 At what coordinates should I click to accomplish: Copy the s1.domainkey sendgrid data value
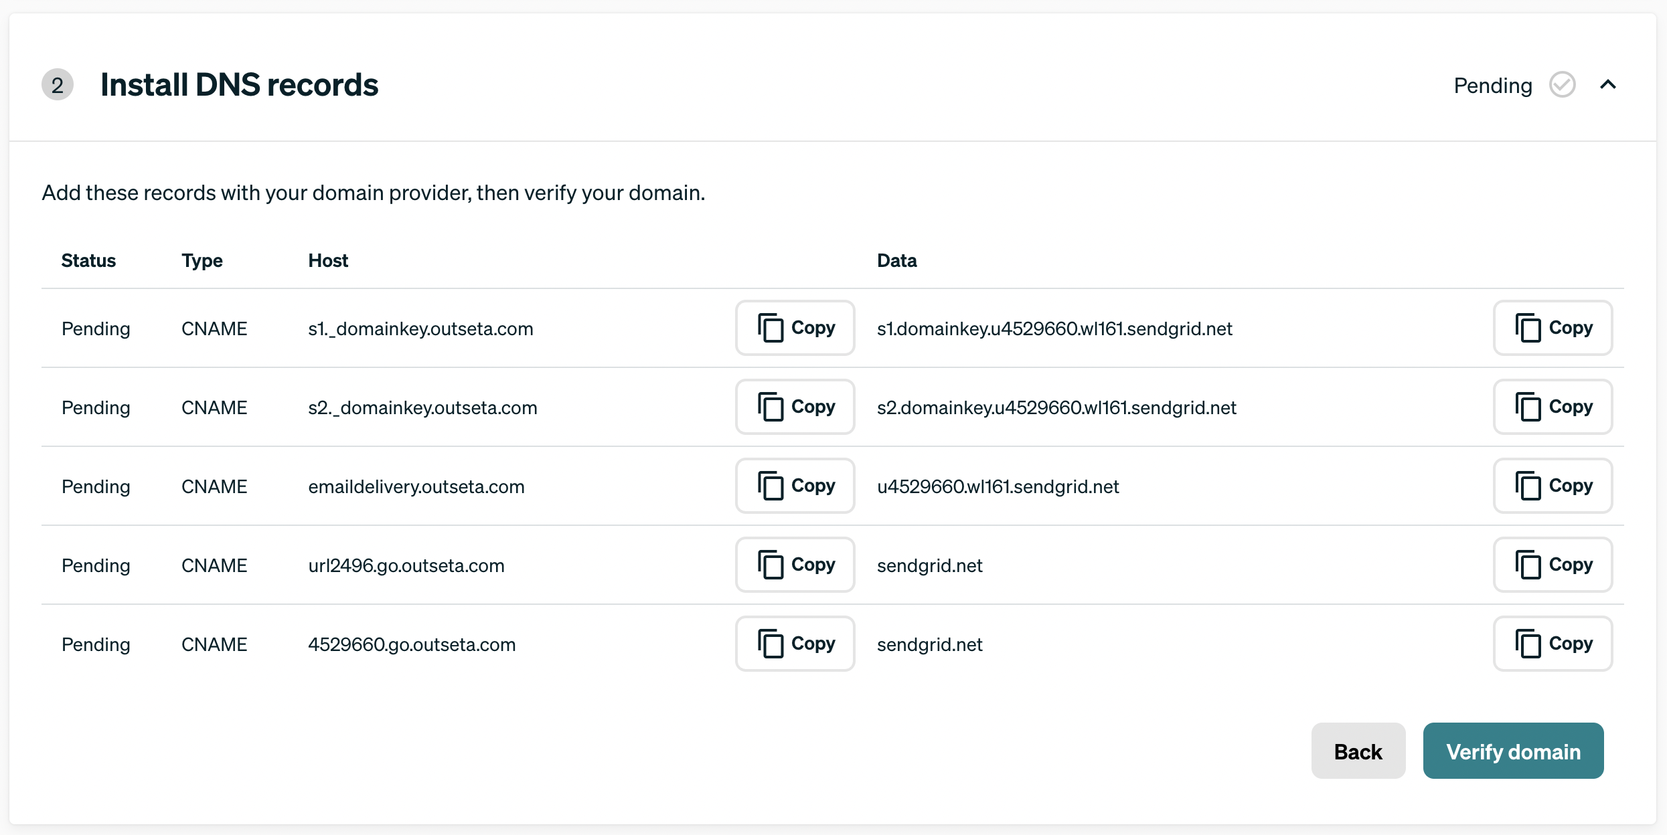1552,328
